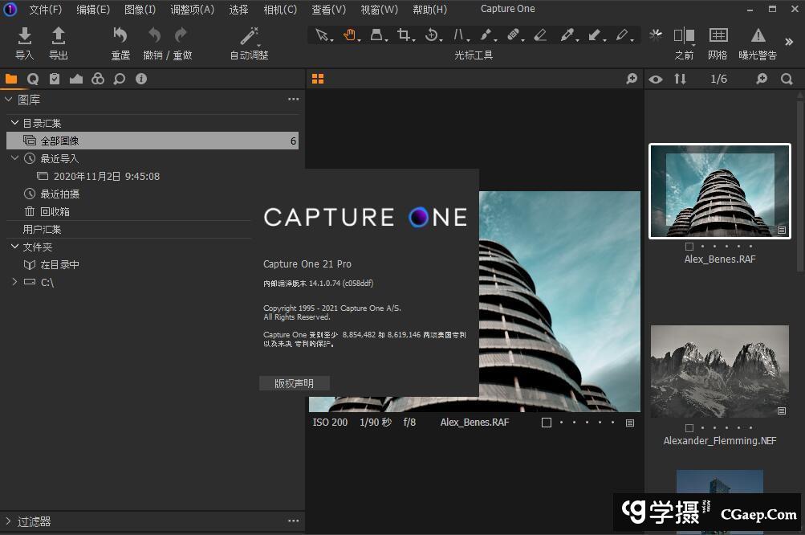Expand the 过滤器 filter panel
Image resolution: width=805 pixels, height=535 pixels.
point(8,521)
